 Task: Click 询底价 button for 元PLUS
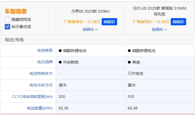coord(178,22)
